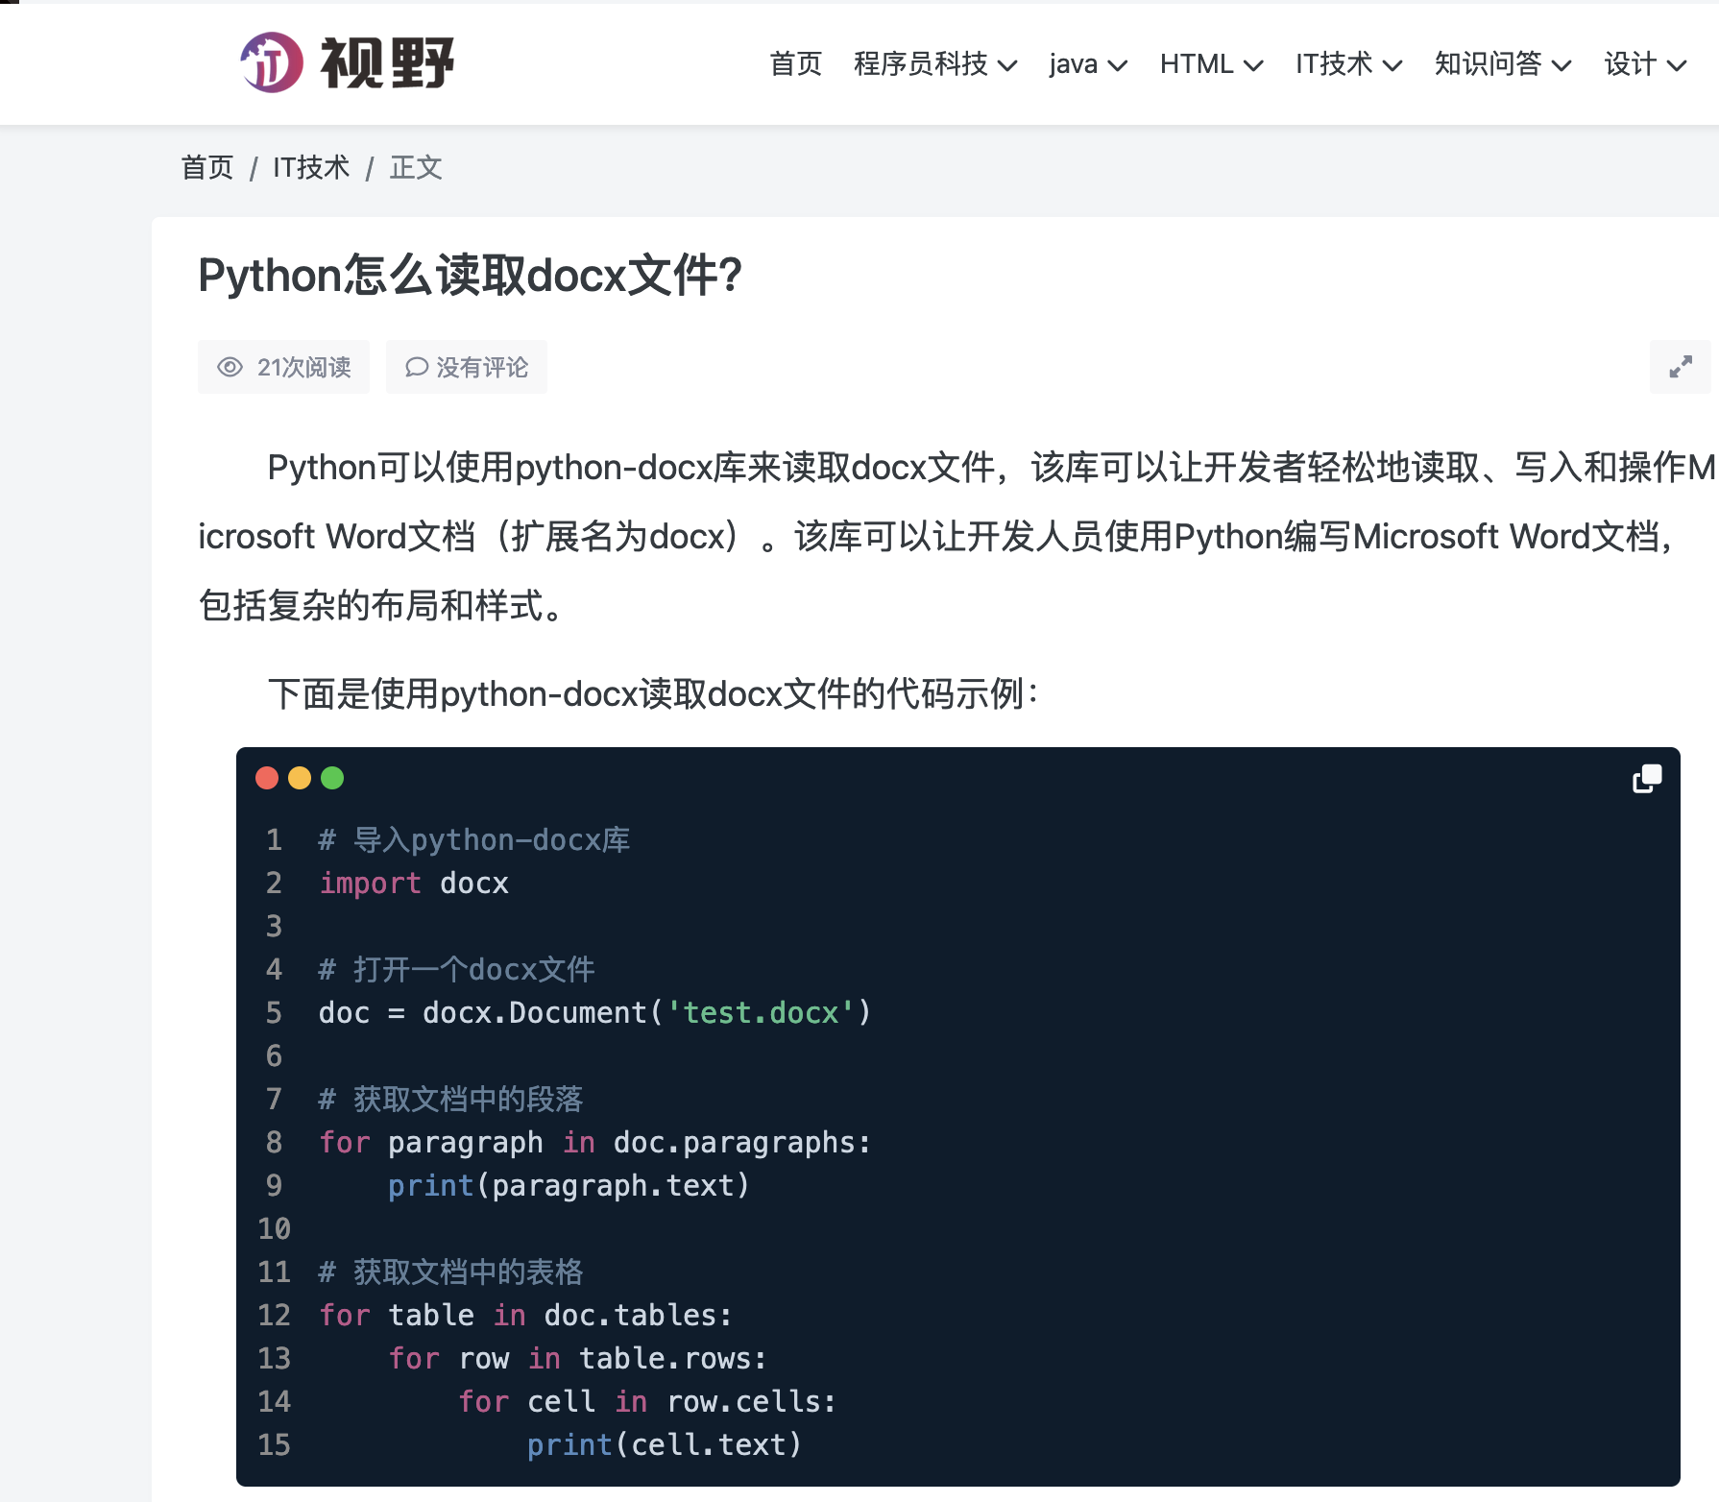Click the comment '# 导入python-docx库'
The width and height of the screenshot is (1719, 1502).
click(474, 840)
